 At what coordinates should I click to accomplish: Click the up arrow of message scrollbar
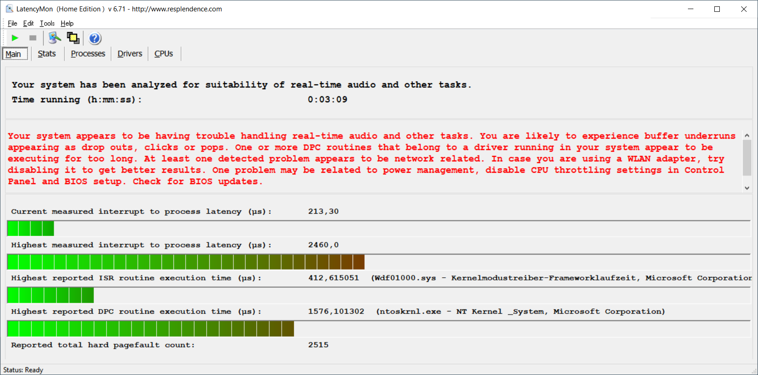pos(747,135)
